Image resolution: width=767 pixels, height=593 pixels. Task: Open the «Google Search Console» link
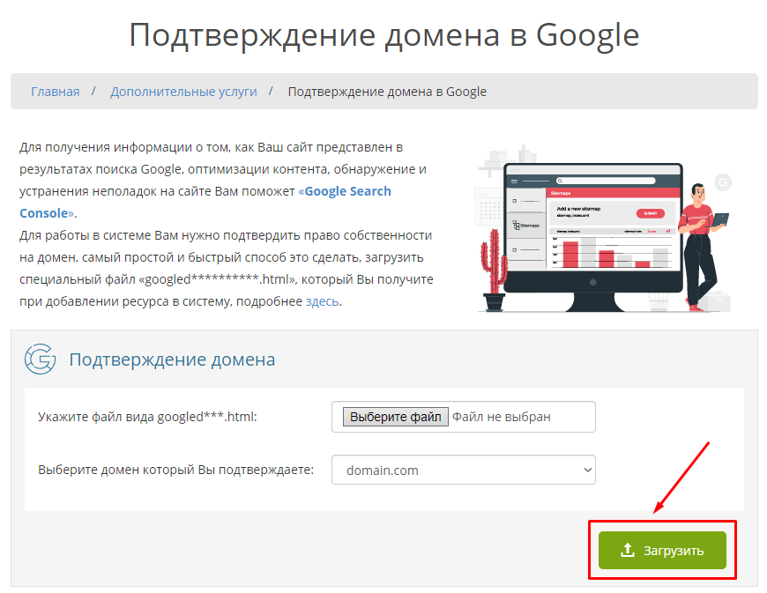click(x=205, y=202)
